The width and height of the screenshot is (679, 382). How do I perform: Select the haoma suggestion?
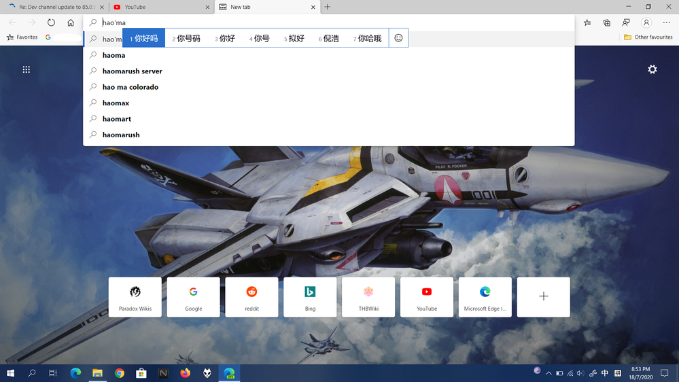pyautogui.click(x=329, y=55)
